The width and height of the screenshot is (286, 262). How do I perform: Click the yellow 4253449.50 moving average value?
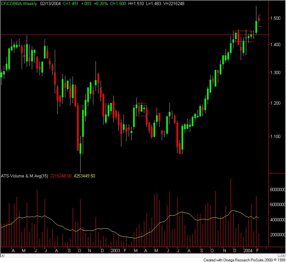84,176
